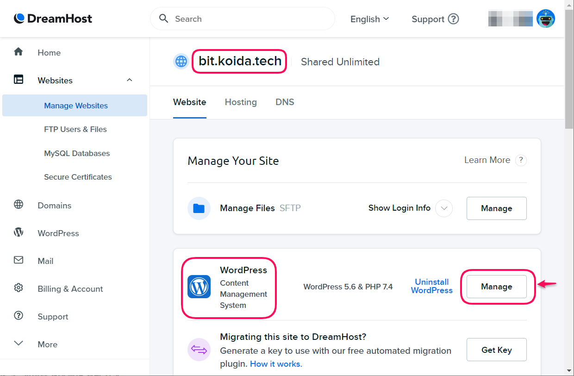Viewport: 574px width, 376px height.
Task: Open the robot avatar account menu
Action: point(546,19)
